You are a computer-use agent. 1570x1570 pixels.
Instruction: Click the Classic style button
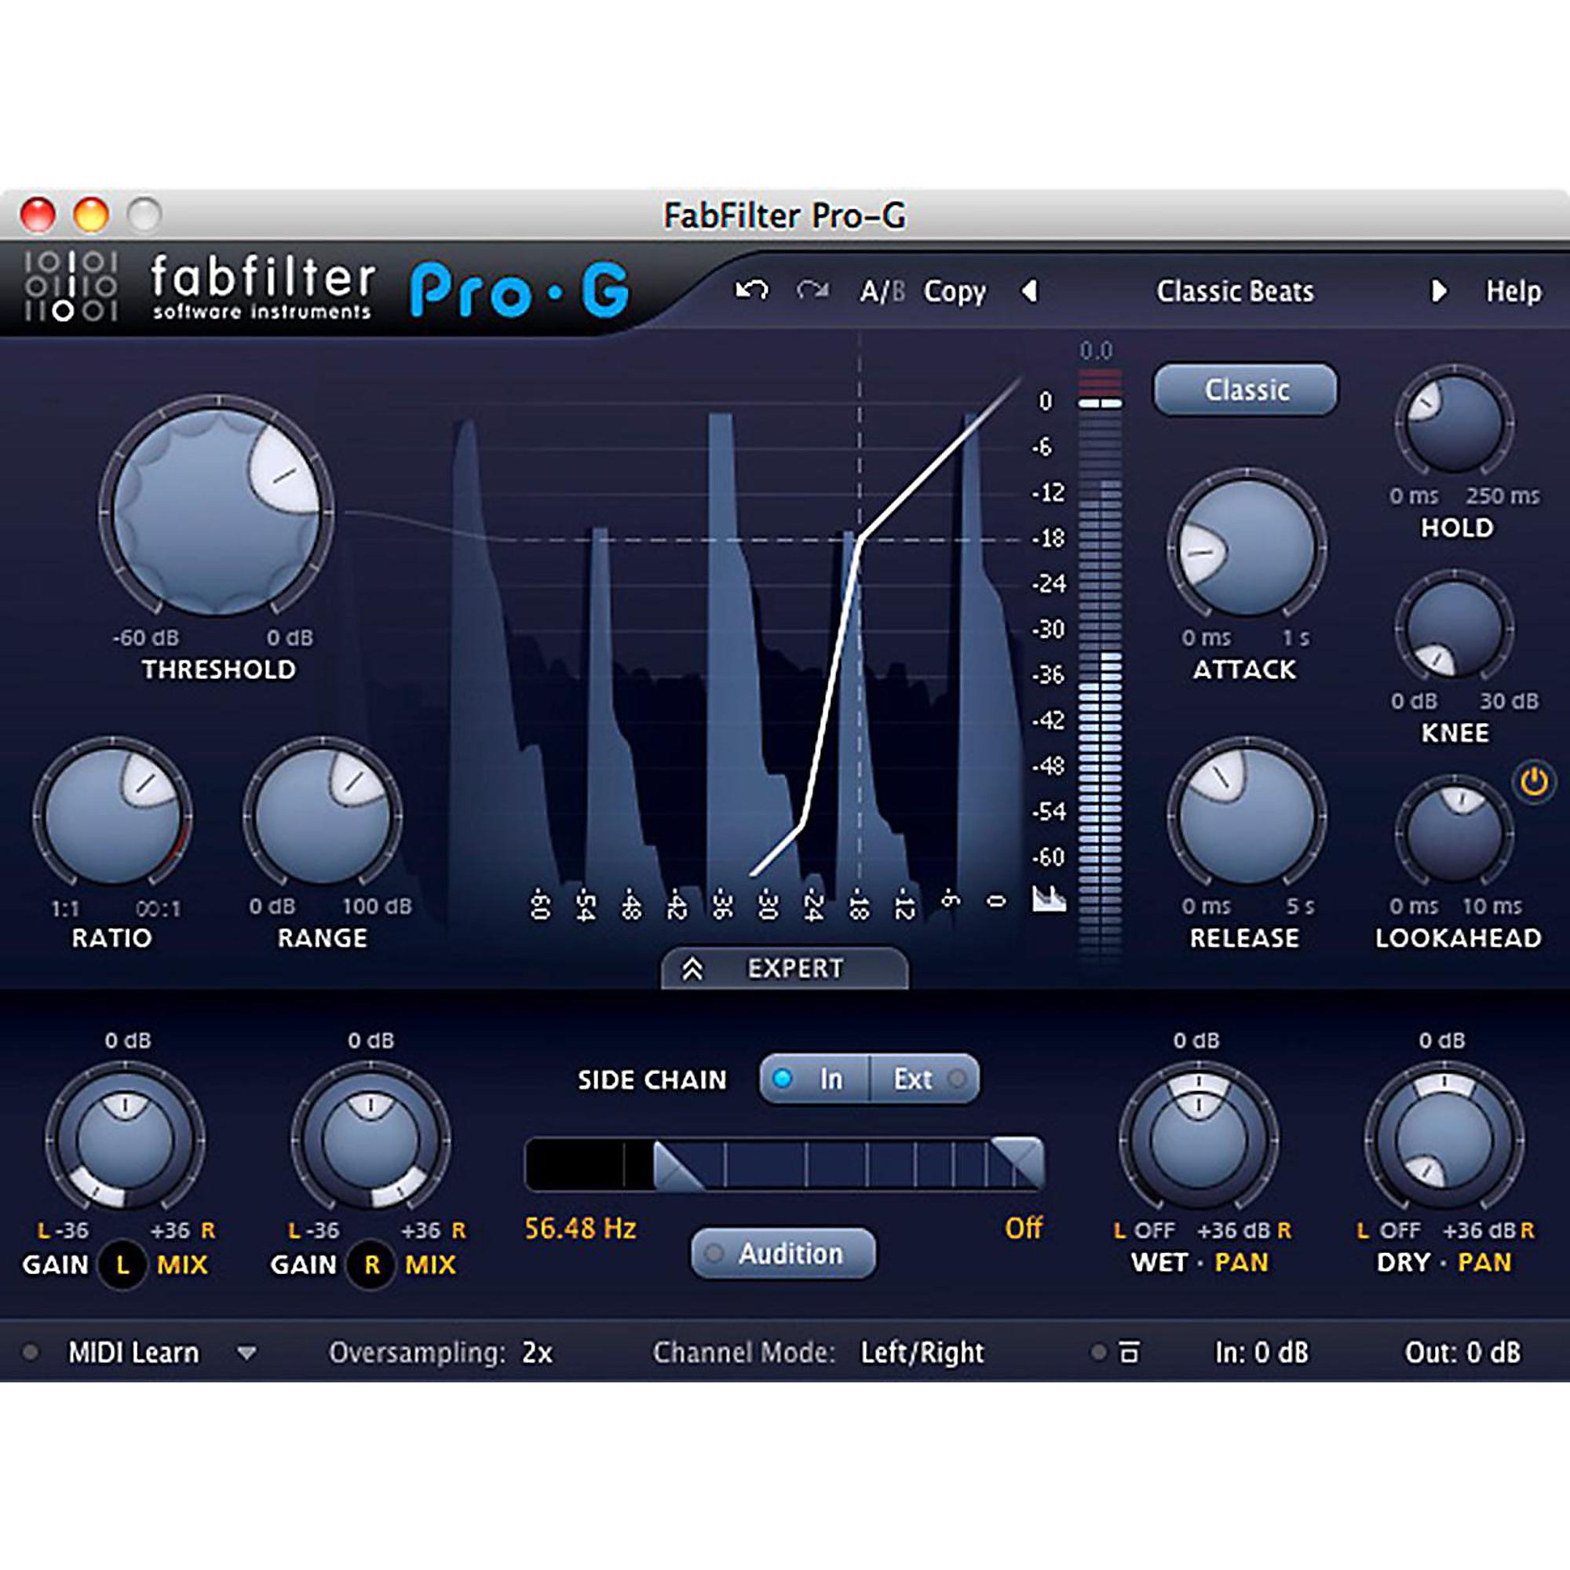click(1245, 390)
